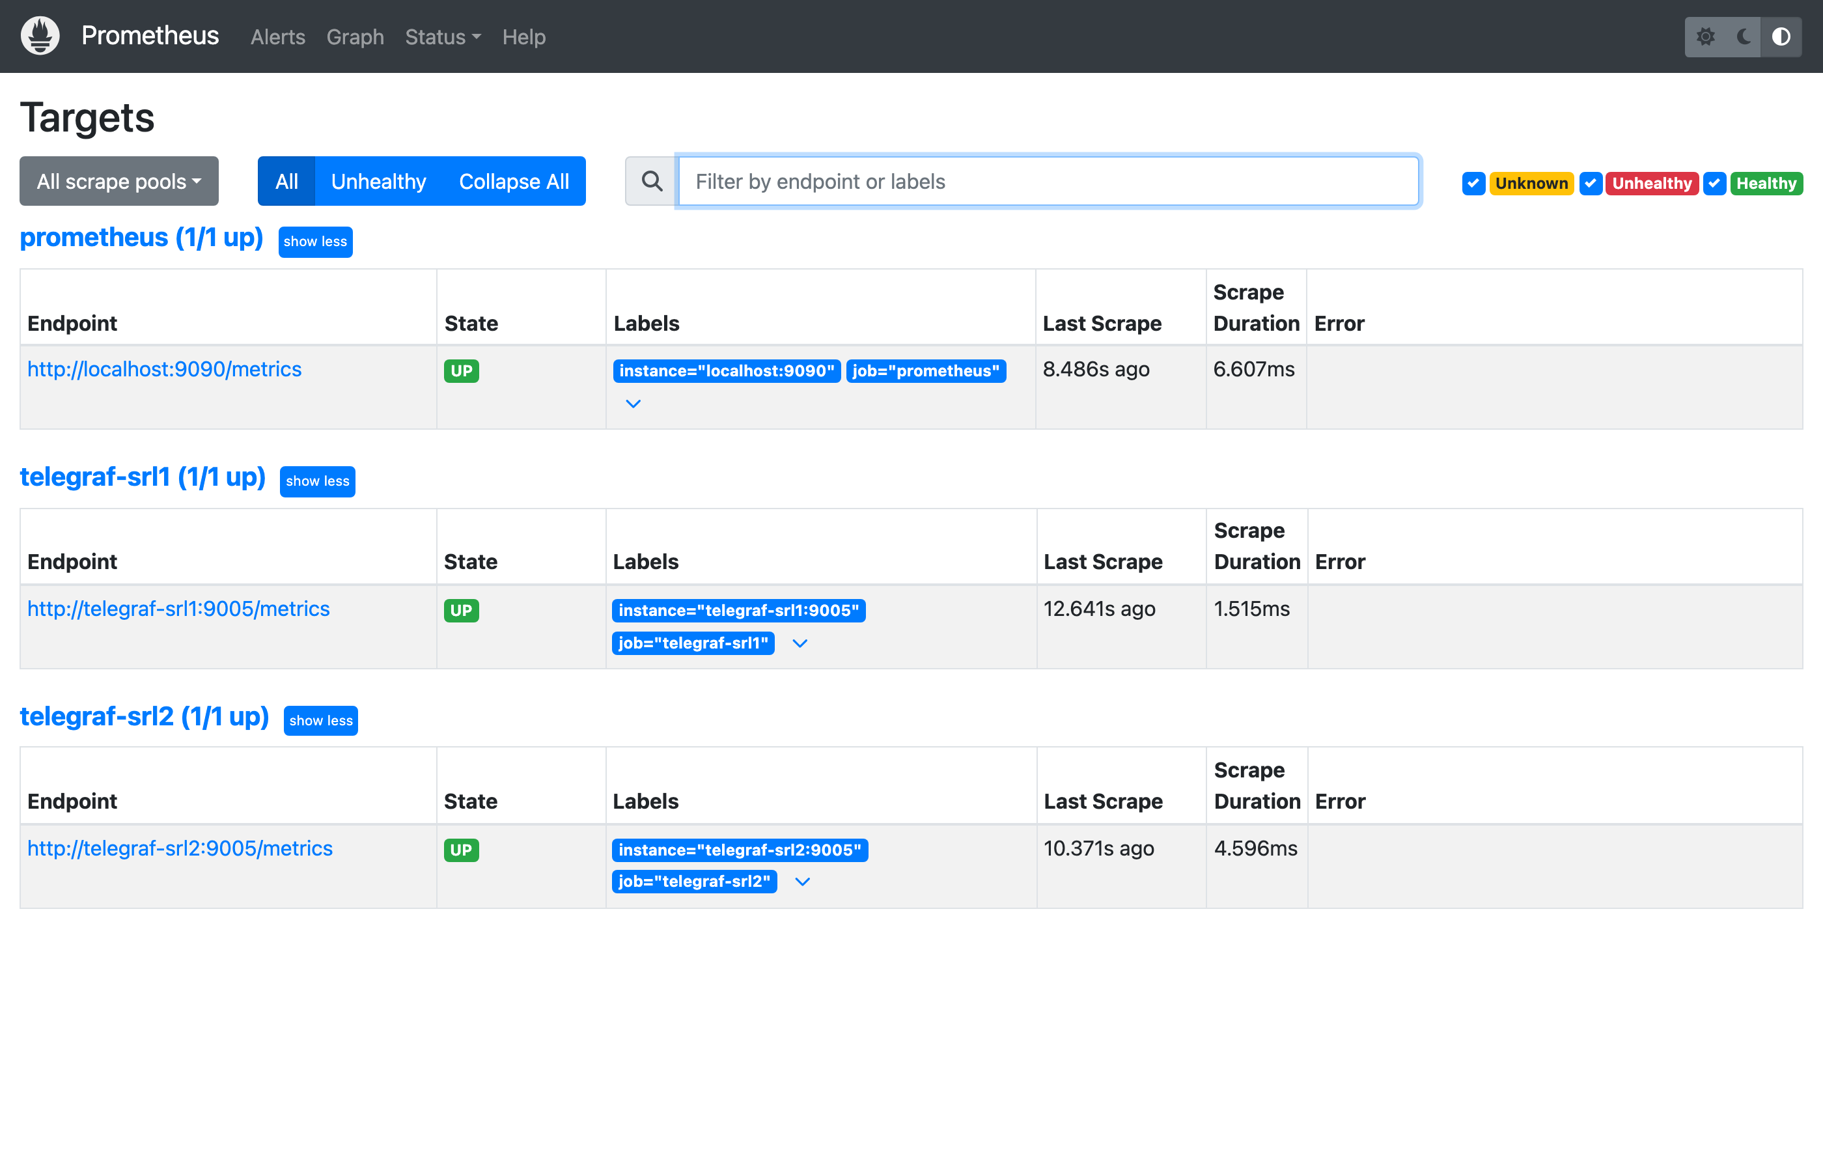The image size is (1823, 1172).
Task: Select the All targets filter
Action: pyautogui.click(x=286, y=181)
